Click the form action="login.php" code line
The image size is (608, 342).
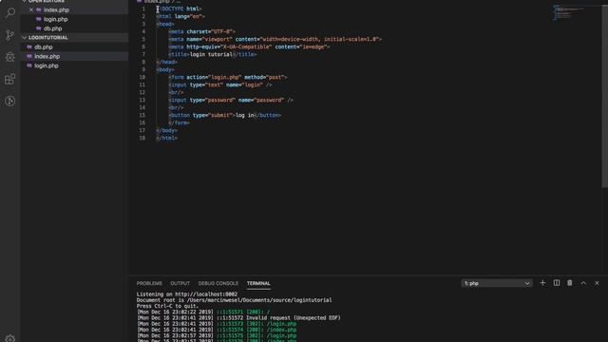coord(228,77)
